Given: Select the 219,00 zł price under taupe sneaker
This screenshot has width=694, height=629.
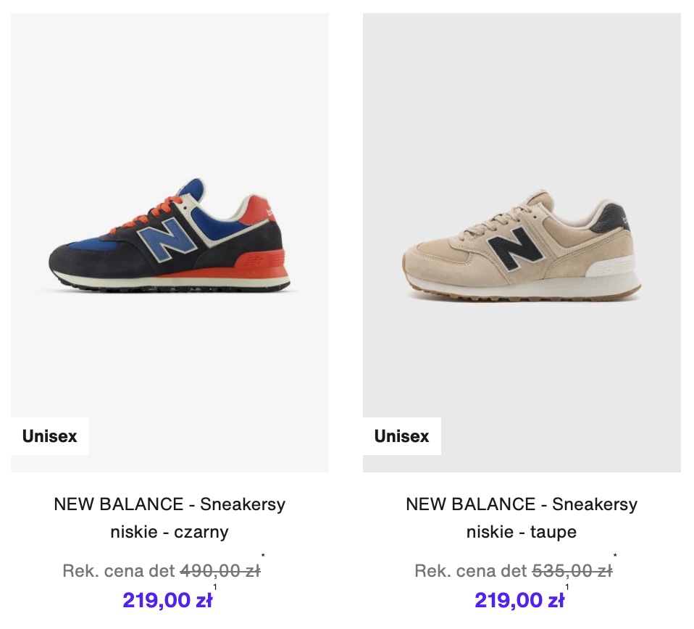Looking at the screenshot, I should [519, 600].
